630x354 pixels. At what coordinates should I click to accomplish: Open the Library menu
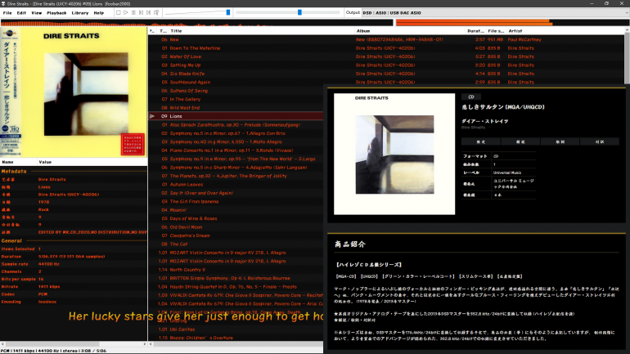[80, 13]
